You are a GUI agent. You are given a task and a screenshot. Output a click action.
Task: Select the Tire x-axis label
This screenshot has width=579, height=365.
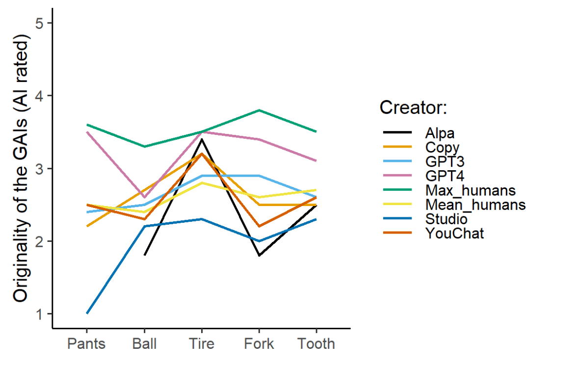coord(202,343)
